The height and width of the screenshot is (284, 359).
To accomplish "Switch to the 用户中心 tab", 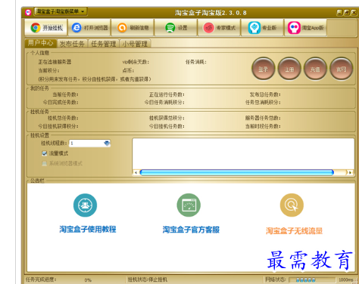I will 40,43.
